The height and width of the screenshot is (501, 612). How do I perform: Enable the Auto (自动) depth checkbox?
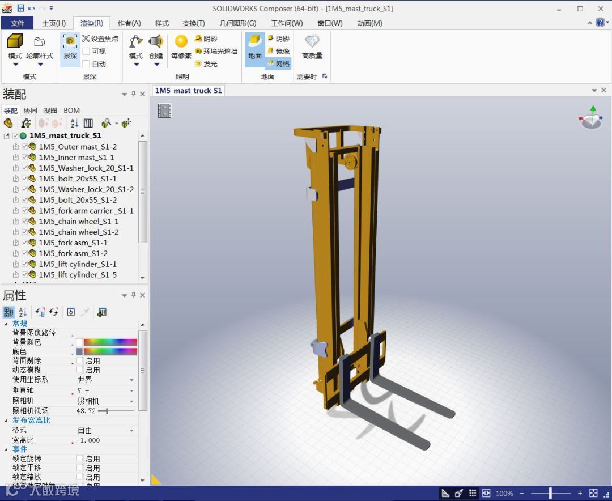pos(86,64)
